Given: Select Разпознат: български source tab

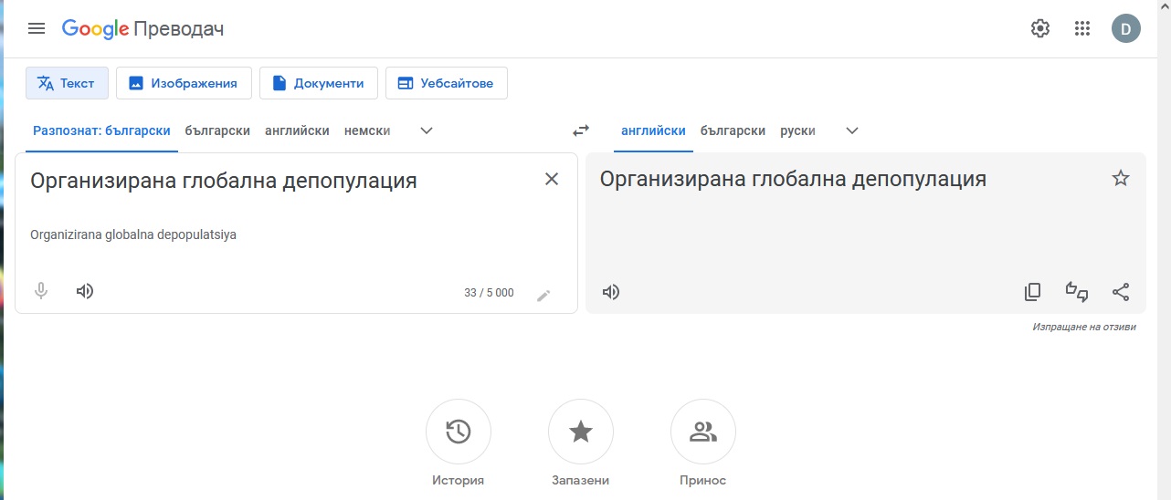Looking at the screenshot, I should [101, 130].
